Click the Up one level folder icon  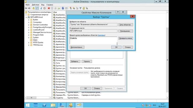point(33,8)
